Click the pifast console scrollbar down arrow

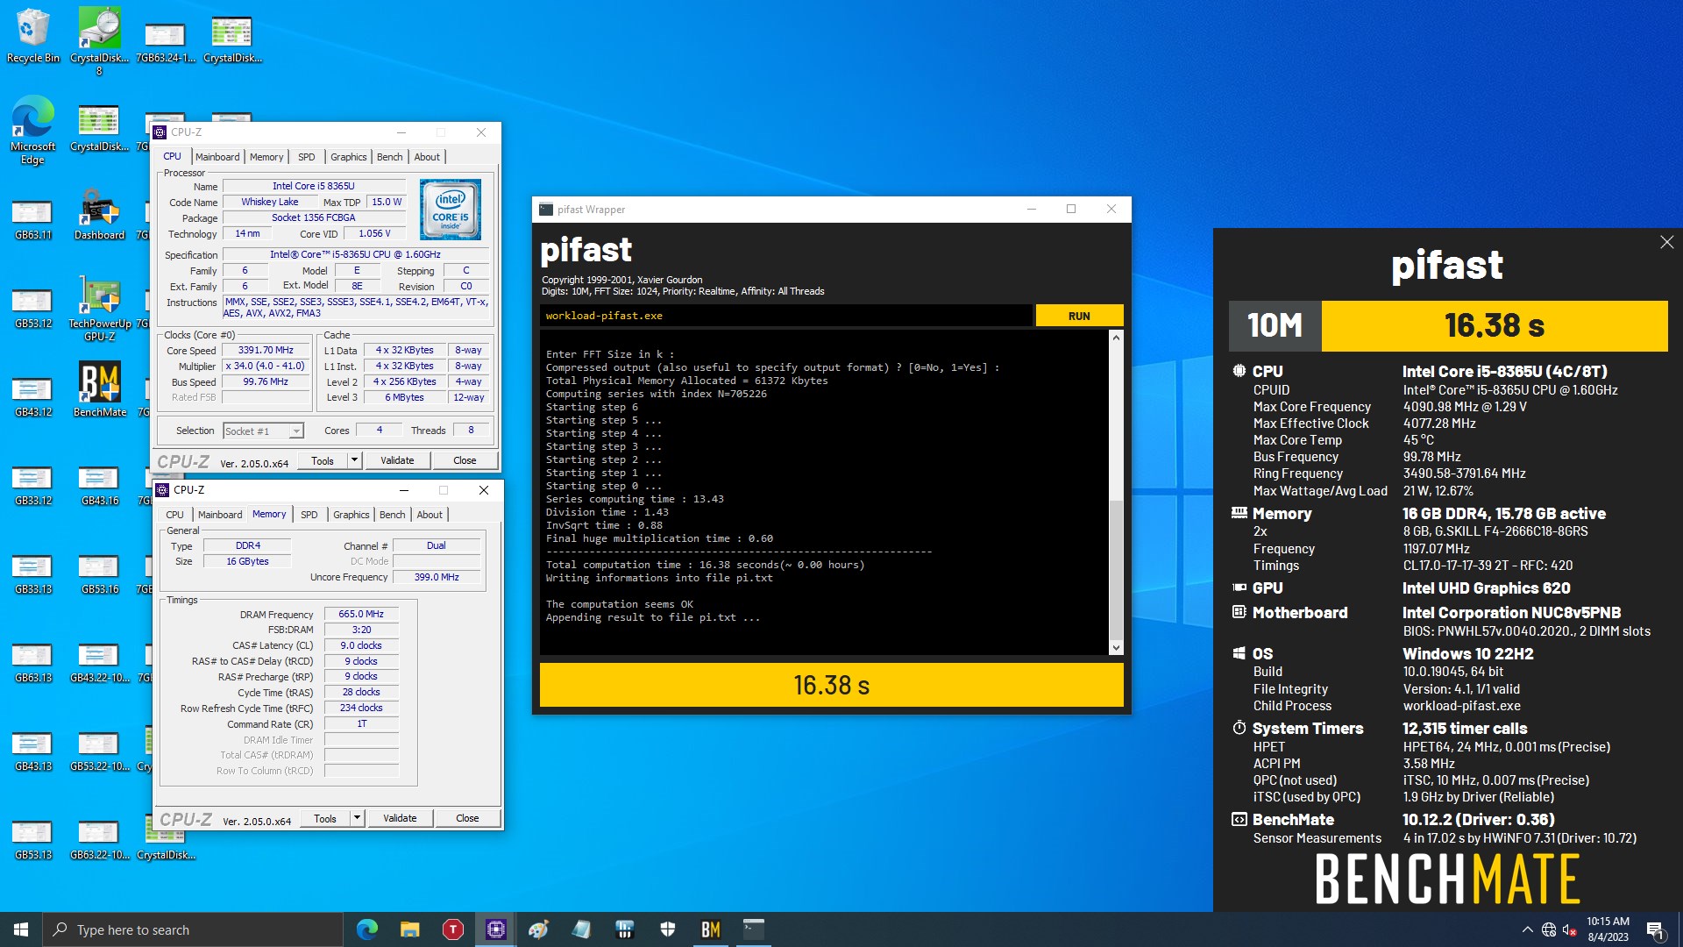point(1116,648)
